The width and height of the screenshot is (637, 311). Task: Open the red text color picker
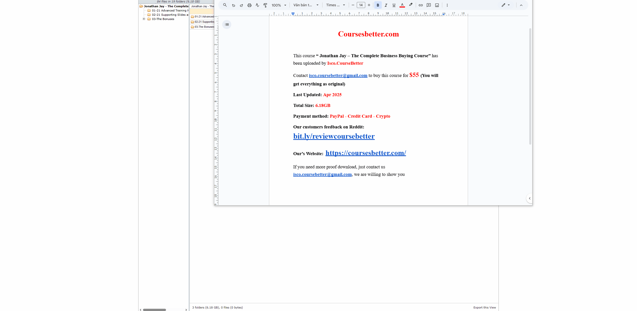coord(402,5)
